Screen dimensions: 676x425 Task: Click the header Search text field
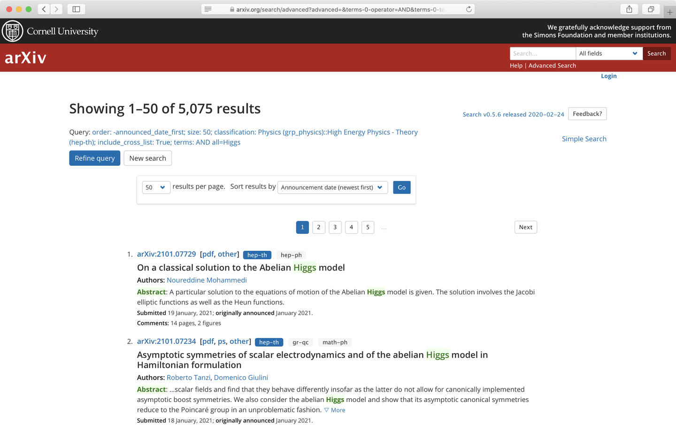543,54
